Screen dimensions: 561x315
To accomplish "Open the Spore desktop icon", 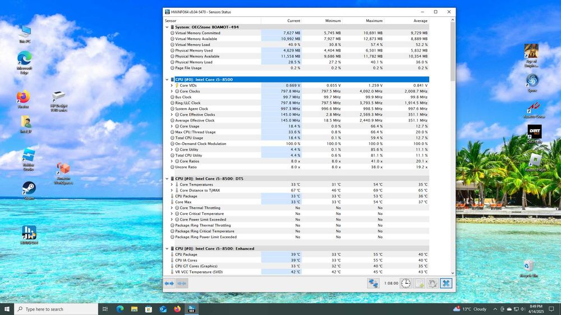I will (x=532, y=83).
